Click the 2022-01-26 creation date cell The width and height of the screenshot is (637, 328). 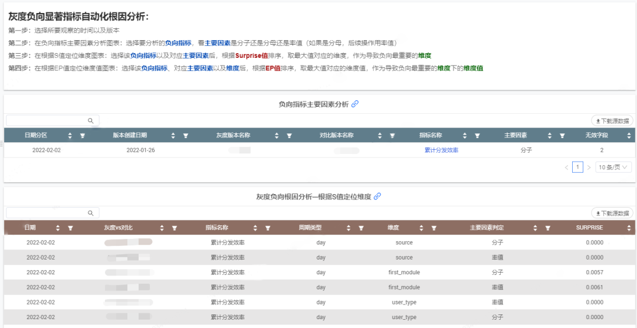(140, 150)
